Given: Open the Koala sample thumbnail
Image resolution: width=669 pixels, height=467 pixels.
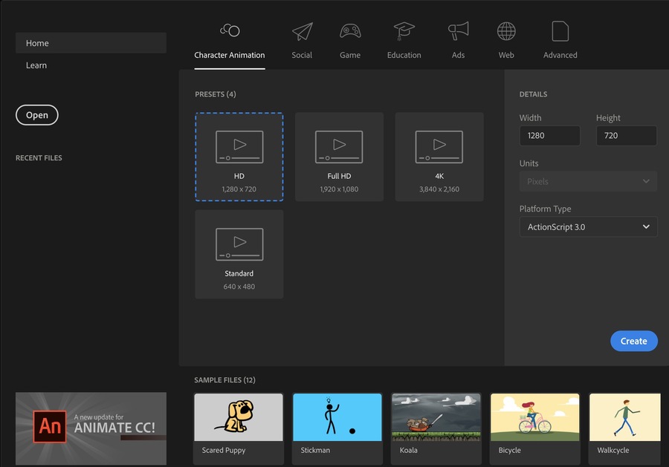Looking at the screenshot, I should (436, 417).
